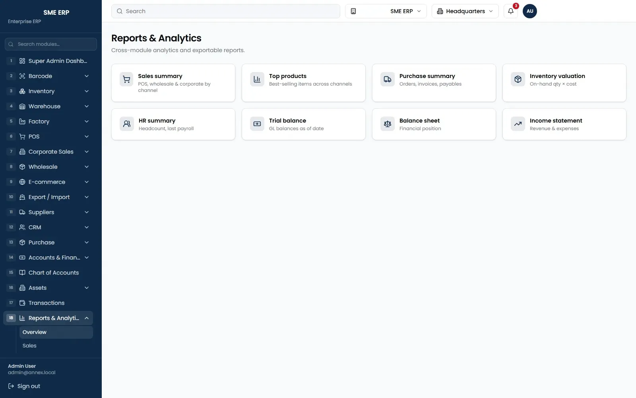The width and height of the screenshot is (636, 398).
Task: Focus the Search modules field
Action: point(51,44)
